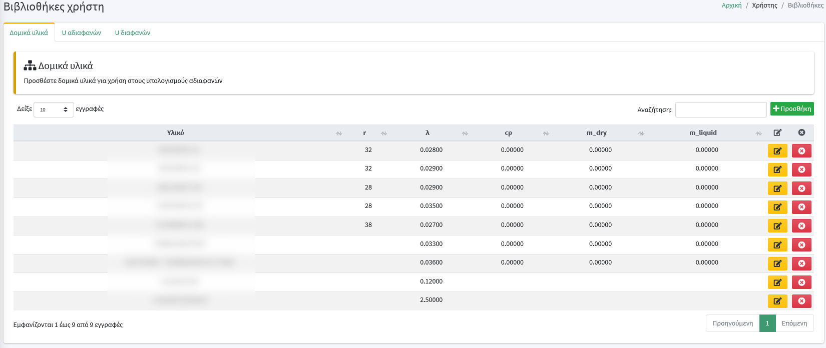This screenshot has width=826, height=348.
Task: Sort table by Υλικό column
Action: 176,133
